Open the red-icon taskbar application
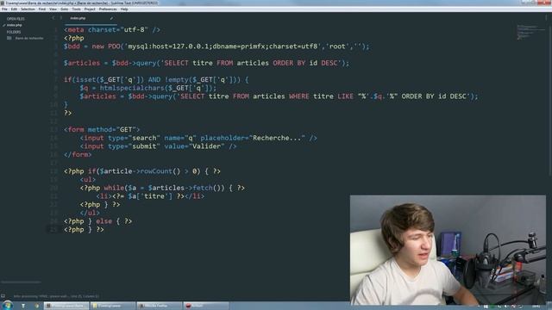Screen dimensions: 552x310 click(x=205, y=306)
